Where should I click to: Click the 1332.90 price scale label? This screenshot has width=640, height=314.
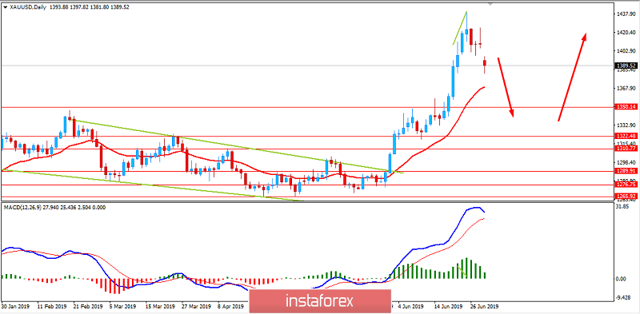pos(627,125)
